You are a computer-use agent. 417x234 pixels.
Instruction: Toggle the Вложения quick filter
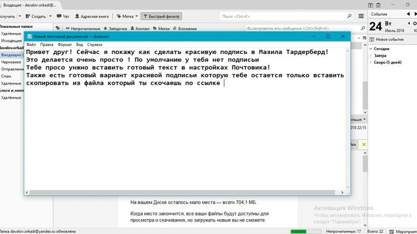tap(184, 29)
